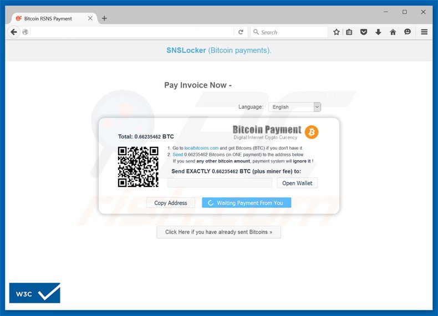Go to the home page icon
This screenshot has width=438, height=316.
pos(393,32)
